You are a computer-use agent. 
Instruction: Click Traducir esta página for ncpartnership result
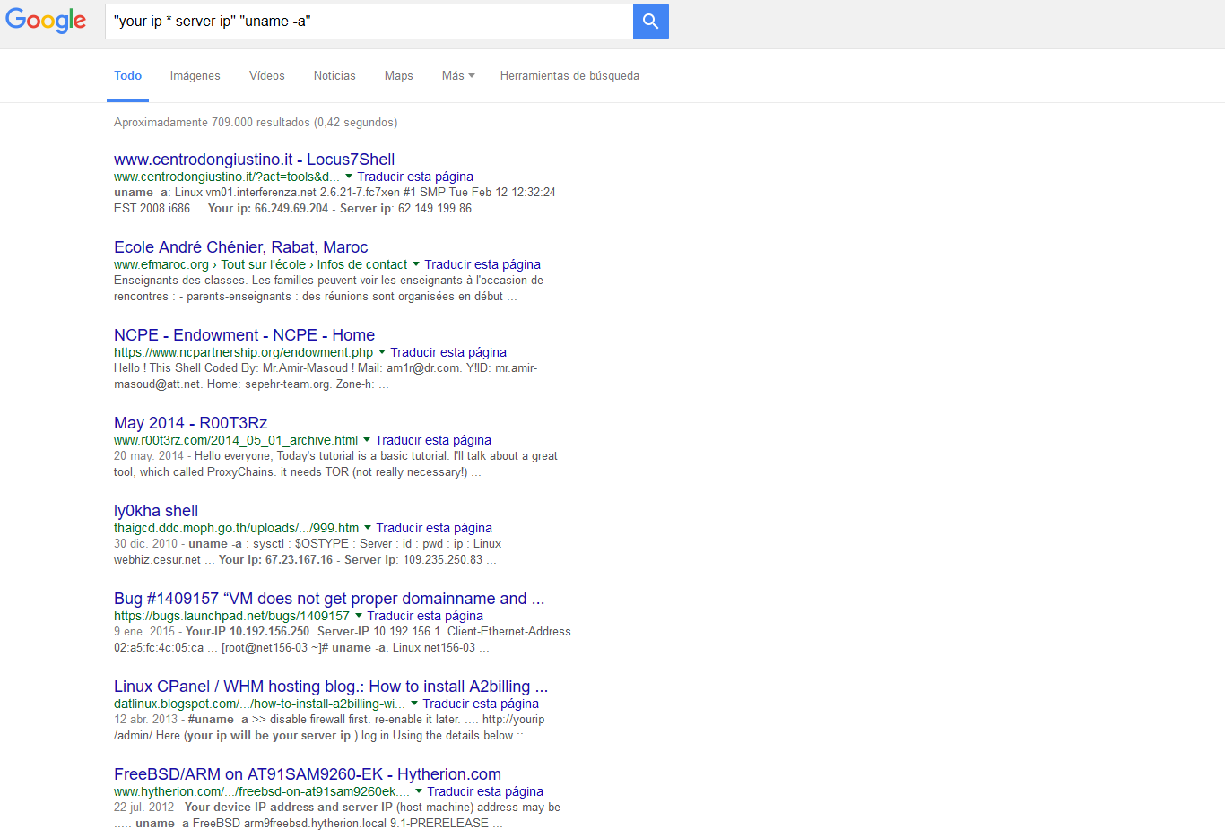point(448,352)
